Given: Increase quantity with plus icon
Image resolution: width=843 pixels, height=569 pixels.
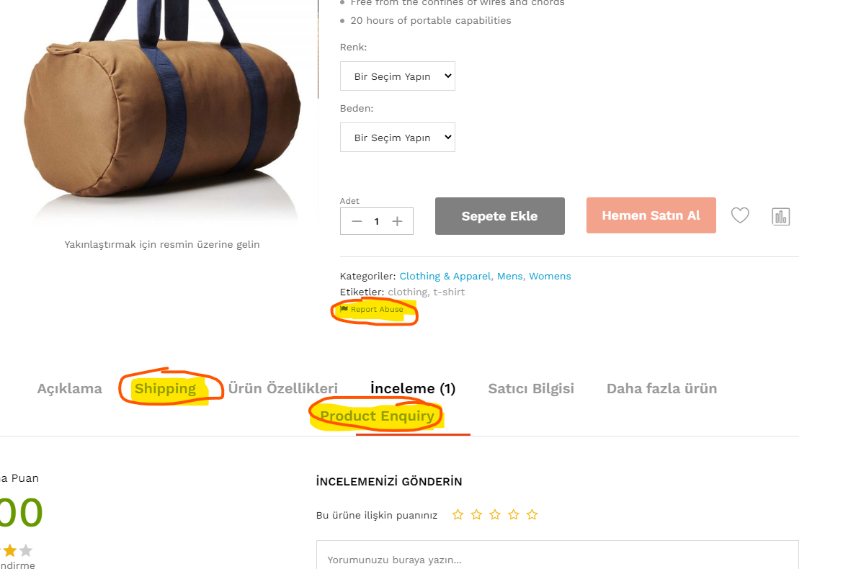Looking at the screenshot, I should 397,221.
